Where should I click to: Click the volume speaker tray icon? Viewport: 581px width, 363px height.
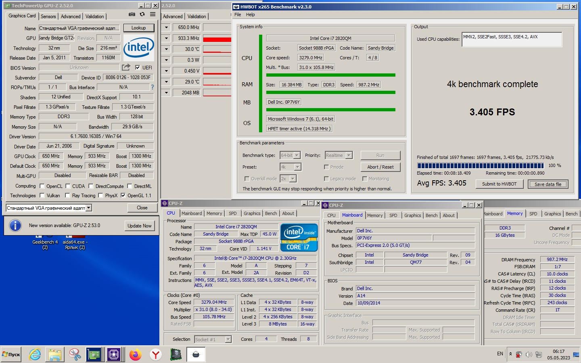pos(529,355)
